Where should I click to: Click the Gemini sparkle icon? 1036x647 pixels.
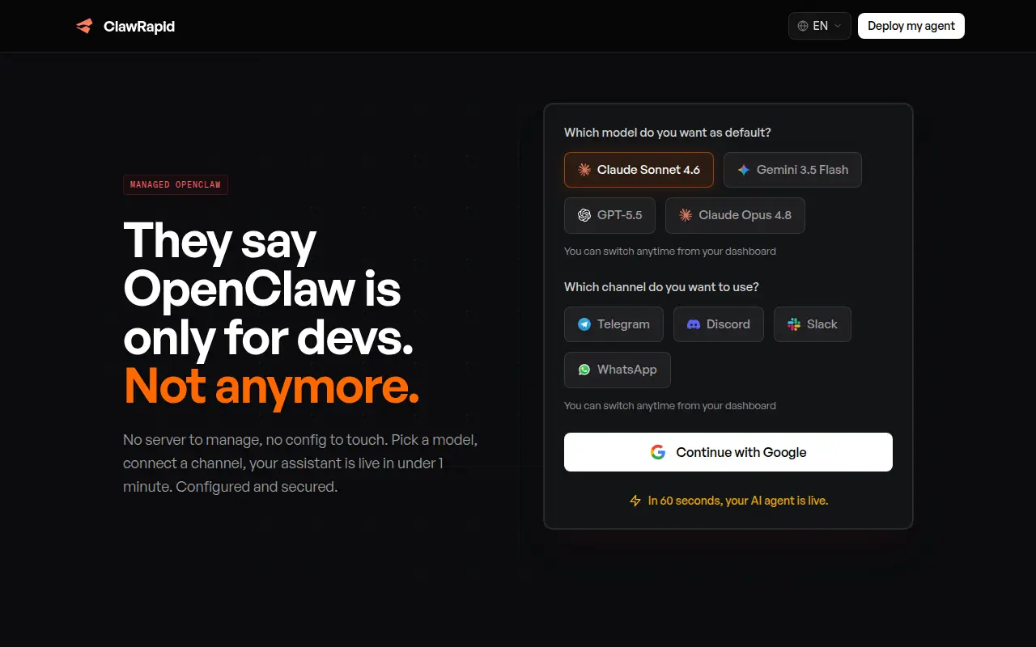coord(744,170)
